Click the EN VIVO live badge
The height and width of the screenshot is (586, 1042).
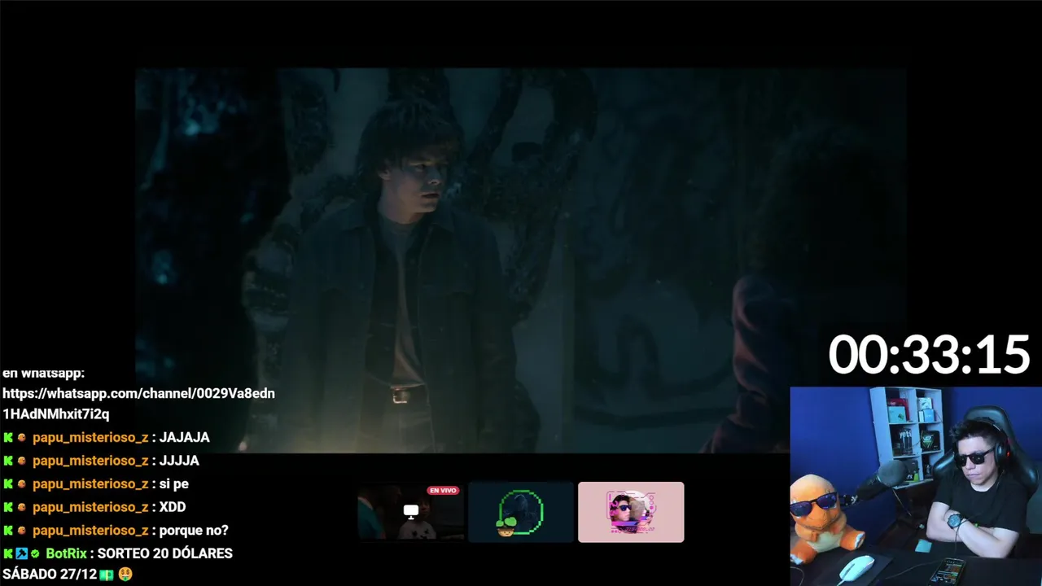(444, 491)
